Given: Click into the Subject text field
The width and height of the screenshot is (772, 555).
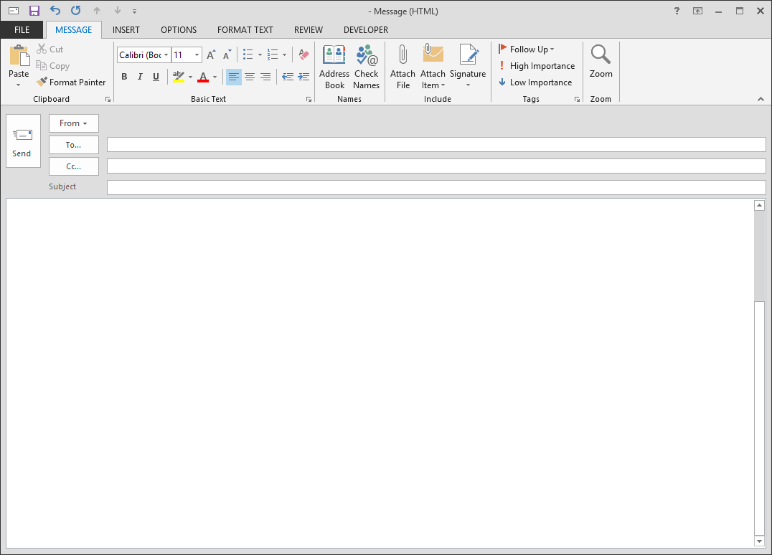Looking at the screenshot, I should coord(436,188).
